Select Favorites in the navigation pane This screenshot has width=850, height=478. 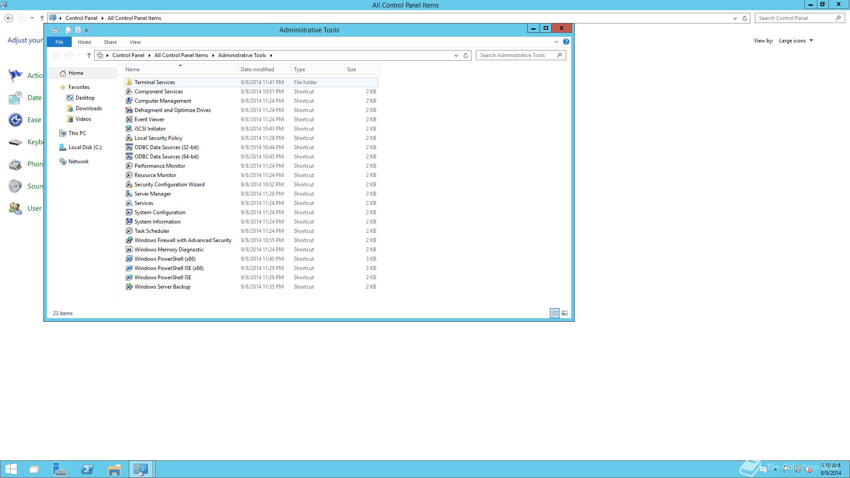pos(79,87)
